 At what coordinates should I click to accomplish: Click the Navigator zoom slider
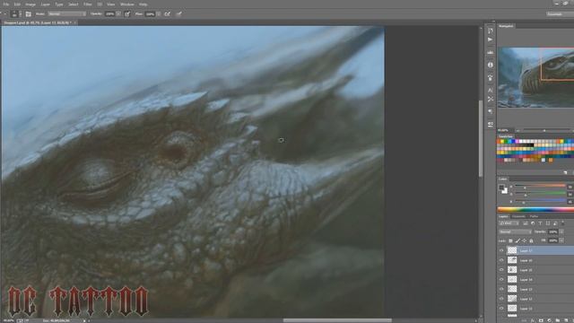pyautogui.click(x=544, y=130)
